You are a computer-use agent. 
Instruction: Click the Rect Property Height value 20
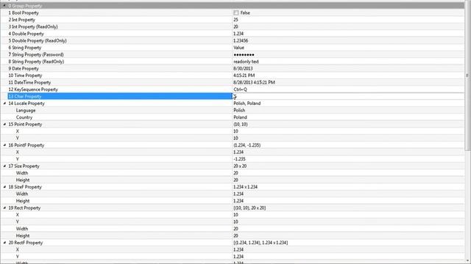[235, 235]
